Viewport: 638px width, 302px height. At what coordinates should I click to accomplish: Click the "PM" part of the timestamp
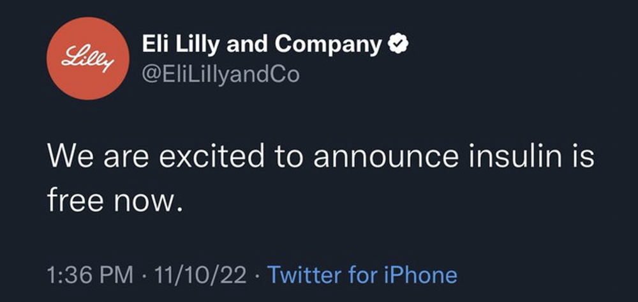click(116, 275)
